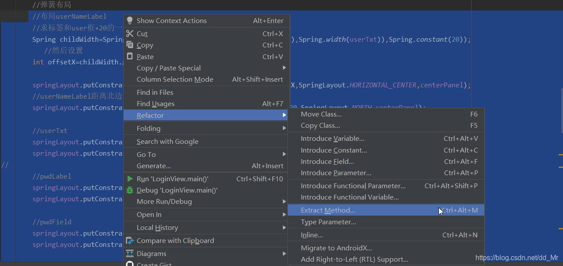Screen dimensions: 563x266
Task: Expand the Local History submenu arrow
Action: click(x=284, y=227)
